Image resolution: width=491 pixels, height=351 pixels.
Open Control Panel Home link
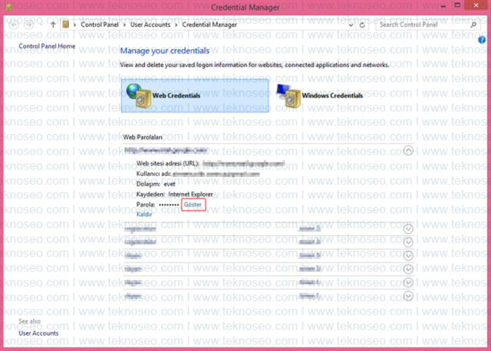[x=47, y=46]
